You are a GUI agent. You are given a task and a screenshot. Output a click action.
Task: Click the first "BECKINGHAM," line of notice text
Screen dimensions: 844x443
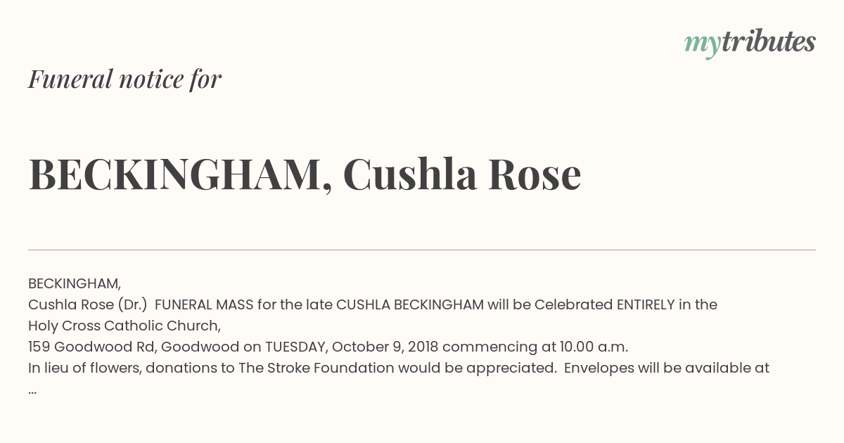[x=75, y=283]
